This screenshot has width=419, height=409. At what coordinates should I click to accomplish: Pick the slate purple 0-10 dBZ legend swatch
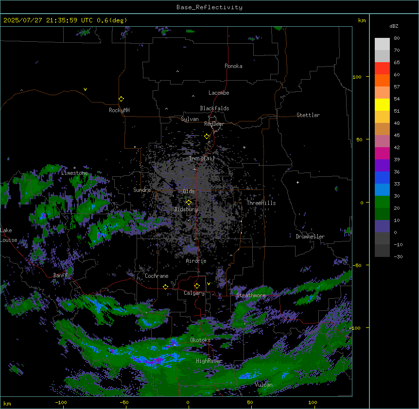pyautogui.click(x=382, y=226)
